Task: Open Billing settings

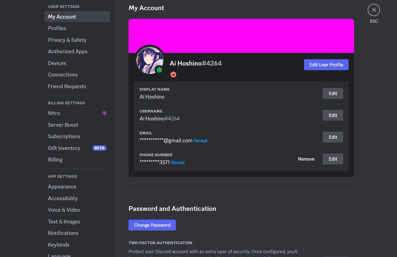Action: (x=77, y=160)
